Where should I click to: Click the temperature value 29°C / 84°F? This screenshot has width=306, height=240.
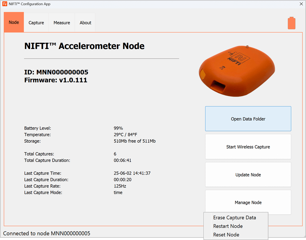coord(125,135)
